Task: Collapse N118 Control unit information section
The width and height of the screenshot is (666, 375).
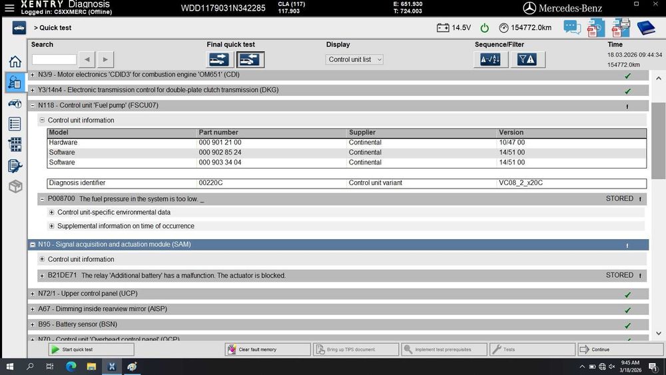Action: [x=42, y=120]
